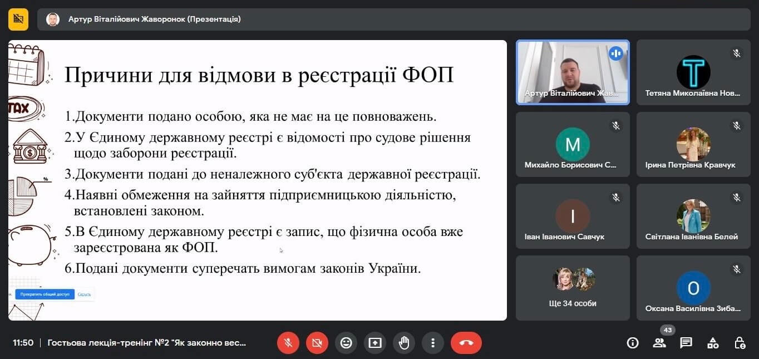This screenshot has width=759, height=359.
Task: Click the 'Скрыть' link on the slide
Action: click(x=84, y=294)
